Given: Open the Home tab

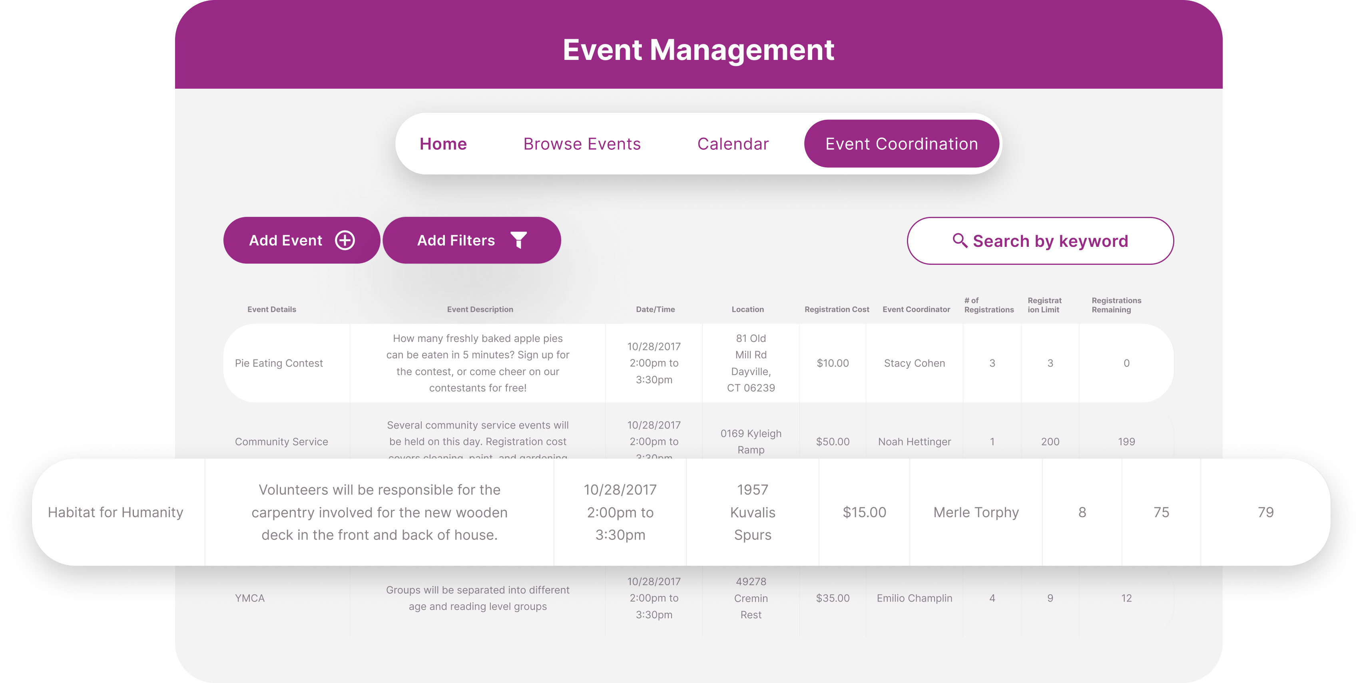Looking at the screenshot, I should (x=443, y=144).
